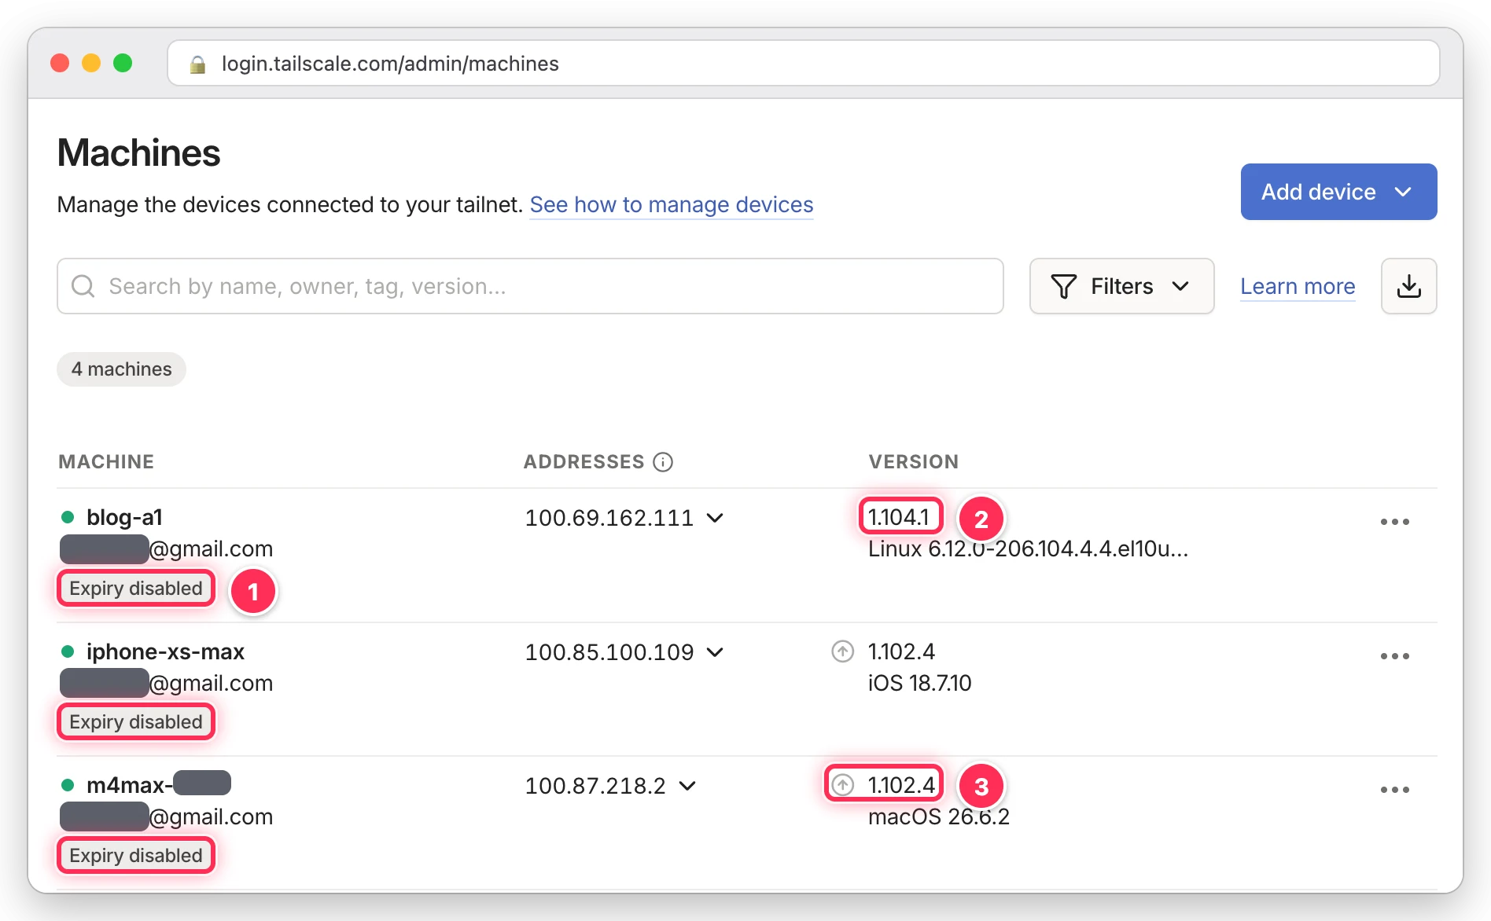
Task: Click the info icon next to ADDRESSES
Action: (663, 462)
